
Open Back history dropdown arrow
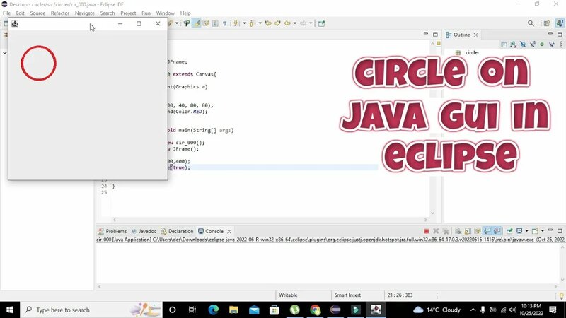[295, 23]
